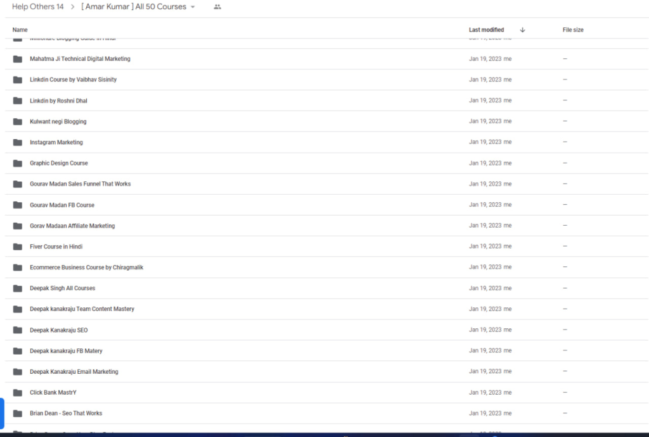Select Mahatma Ji Technical Digital Marketing folder name
The height and width of the screenshot is (437, 649).
click(x=80, y=59)
